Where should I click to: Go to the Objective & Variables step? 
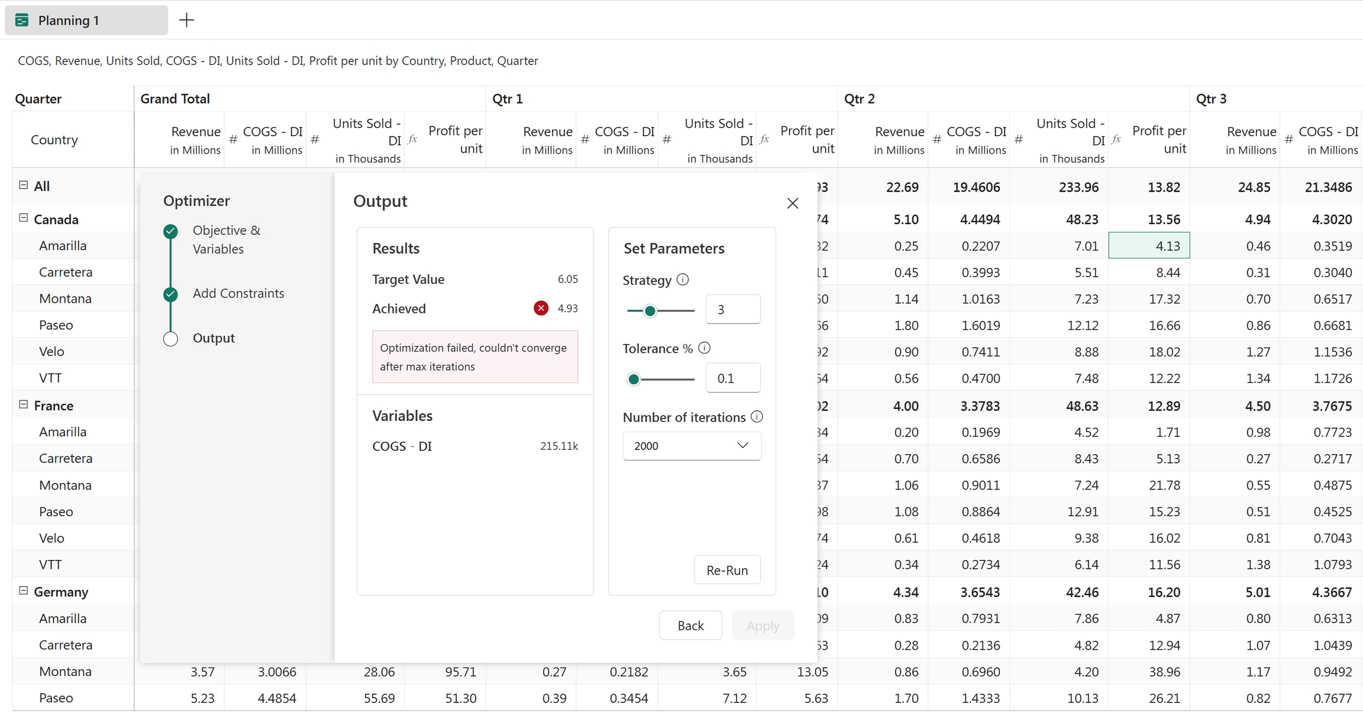pos(227,239)
